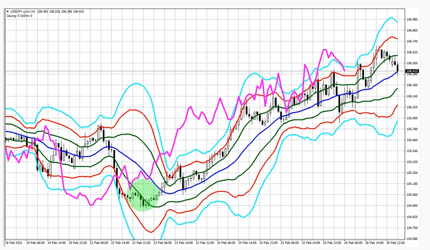Image resolution: width=430 pixels, height=250 pixels.
Task: Click the 105.900 price axis label
Action: (x=412, y=118)
